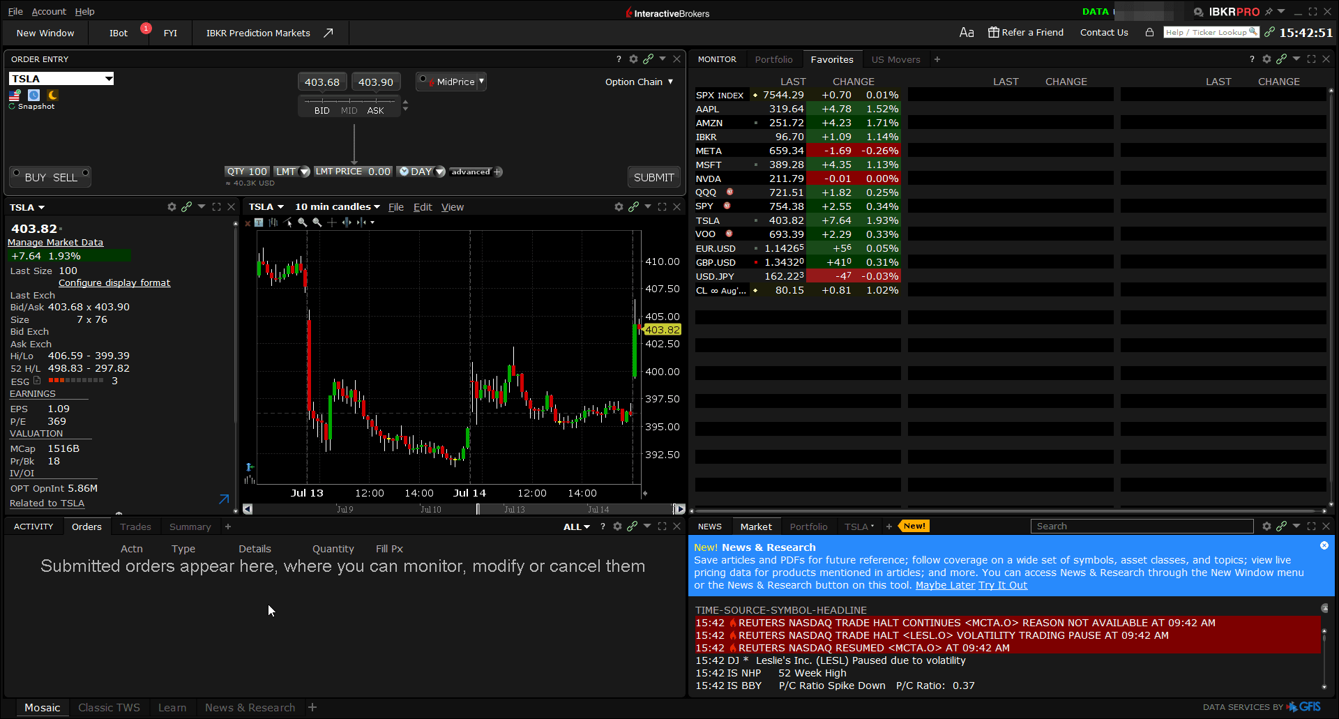Pop out TSLA quote details blue arrow
1339x719 pixels.
[x=224, y=499]
